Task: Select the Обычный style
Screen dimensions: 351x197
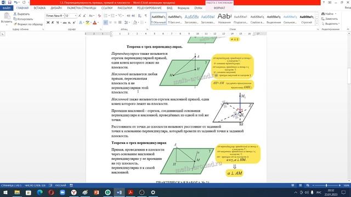Action: 158,19
